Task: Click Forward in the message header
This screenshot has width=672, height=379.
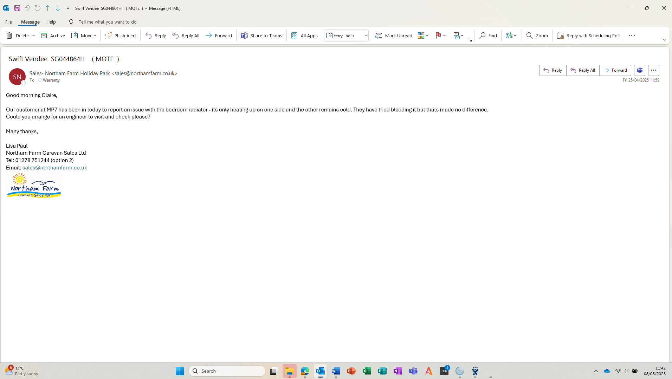Action: click(615, 70)
